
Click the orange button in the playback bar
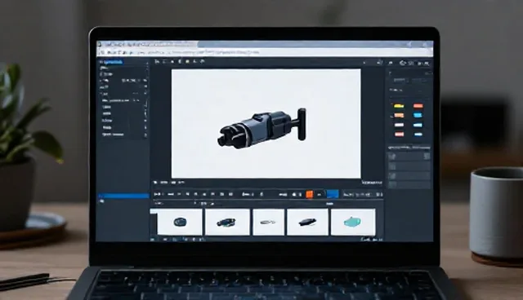tap(310, 194)
